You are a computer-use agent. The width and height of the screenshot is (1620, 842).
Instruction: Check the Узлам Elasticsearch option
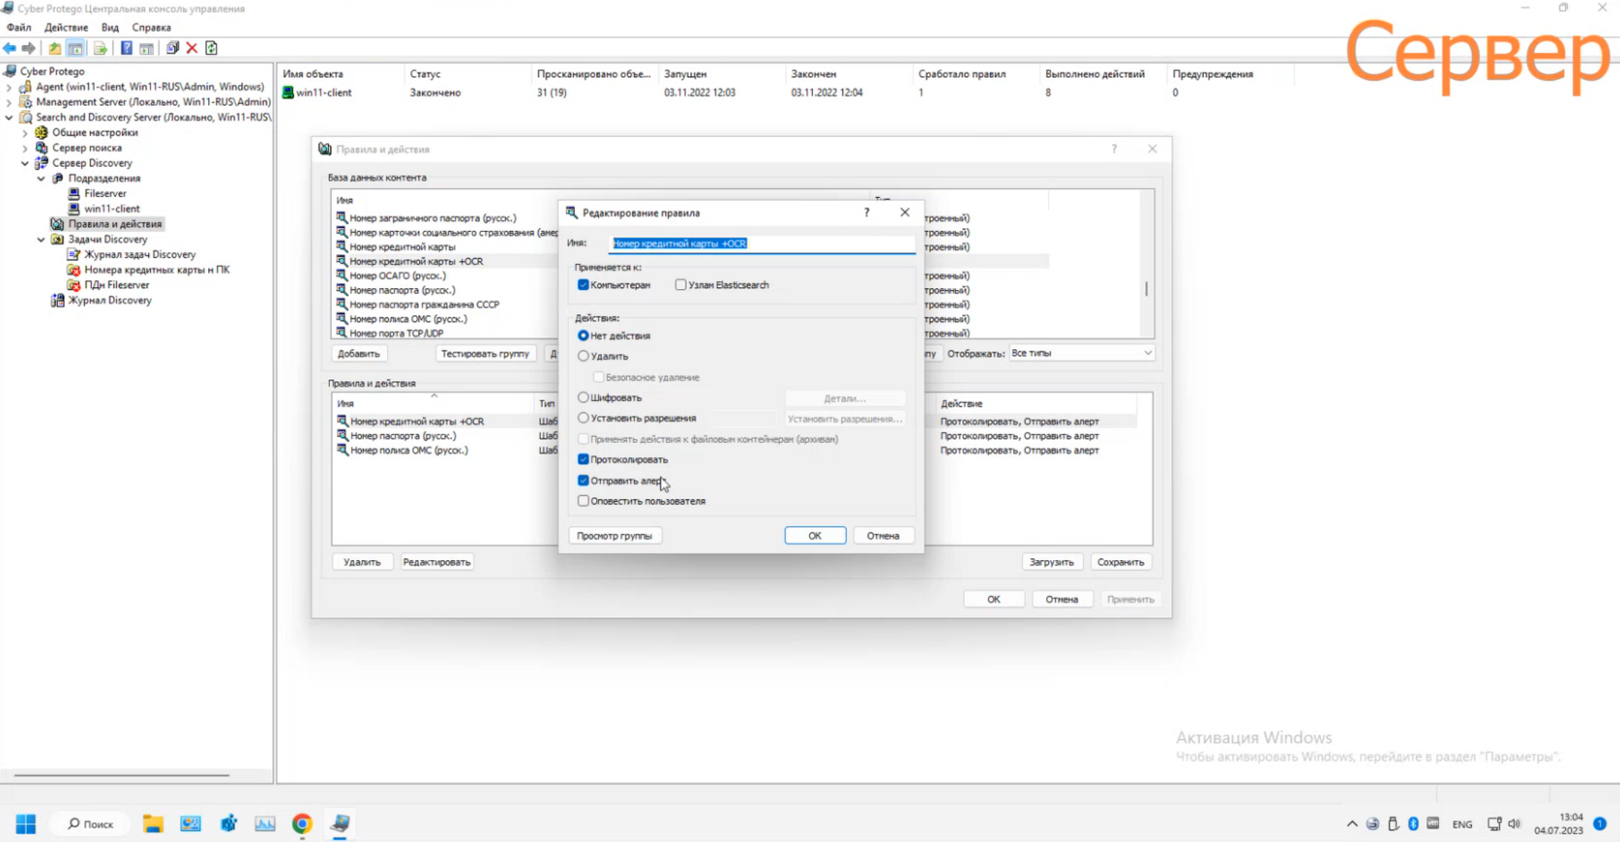pos(680,285)
